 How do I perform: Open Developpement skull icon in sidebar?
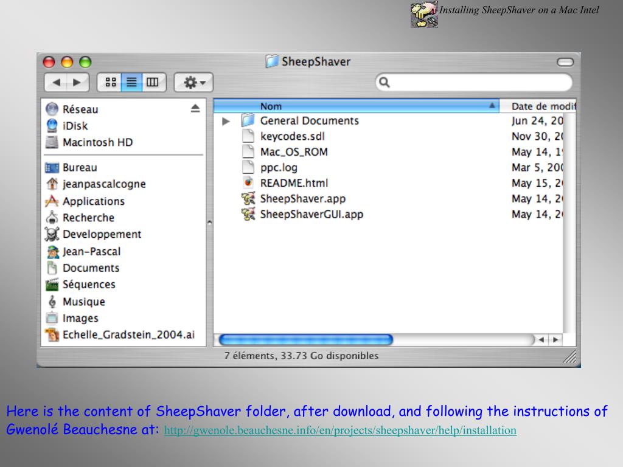tap(52, 234)
